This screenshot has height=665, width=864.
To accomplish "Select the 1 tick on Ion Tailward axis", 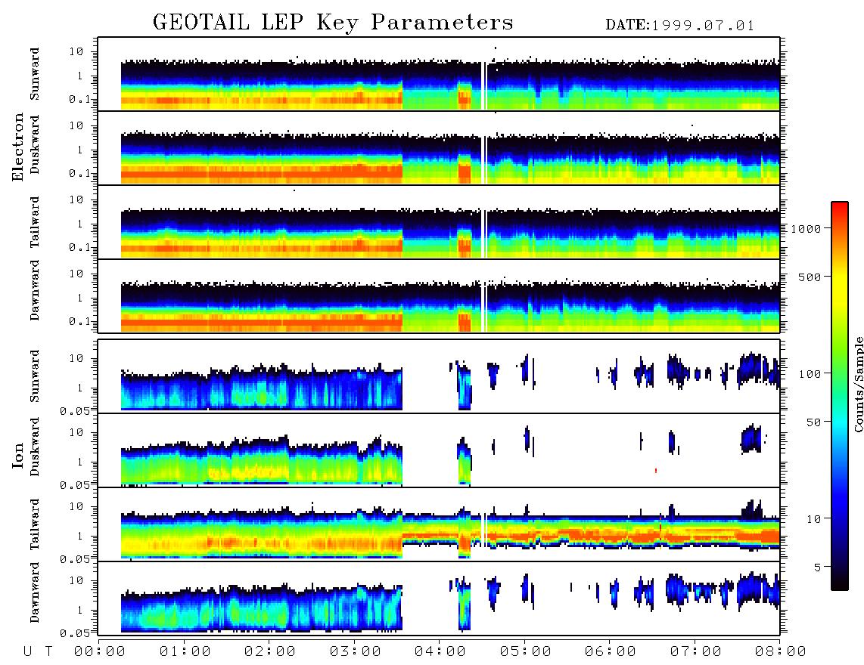I will (x=80, y=536).
